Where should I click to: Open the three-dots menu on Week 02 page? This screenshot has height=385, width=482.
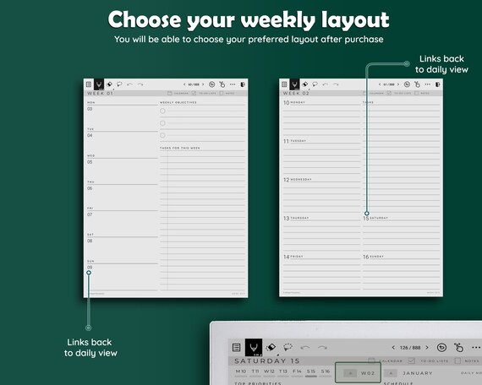(x=428, y=84)
